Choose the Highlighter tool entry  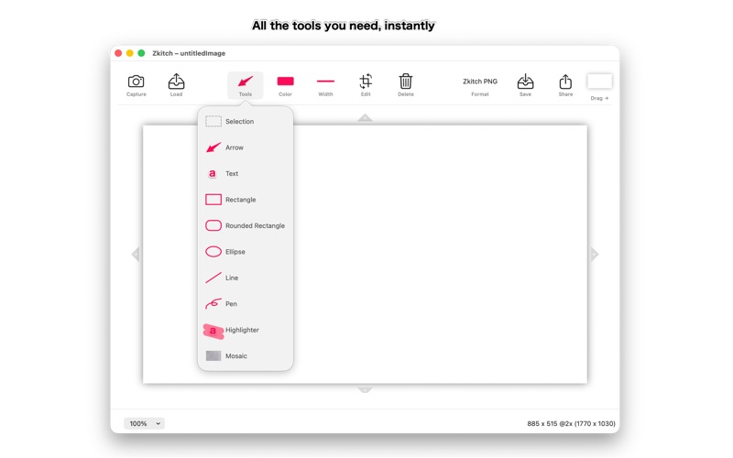246,331
